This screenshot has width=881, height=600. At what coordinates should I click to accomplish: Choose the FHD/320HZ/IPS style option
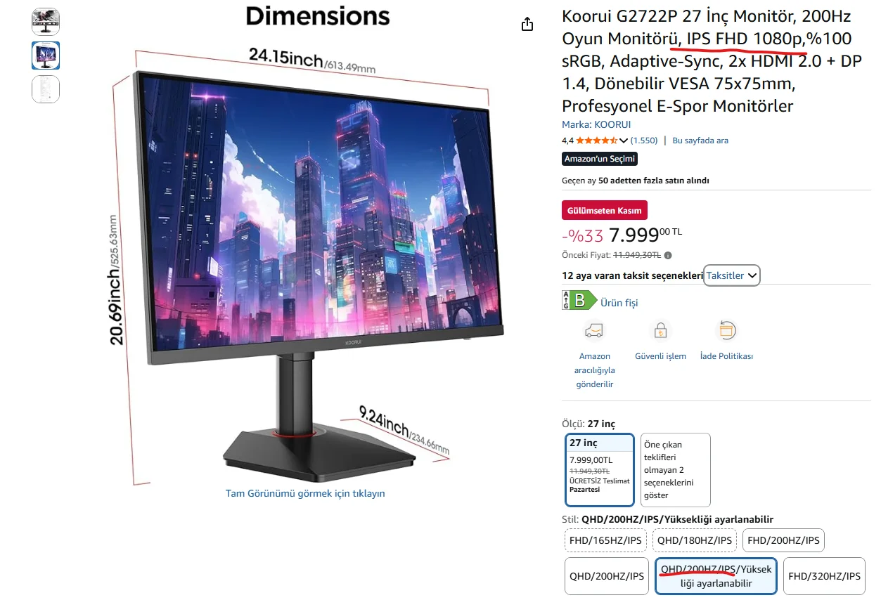pos(824,576)
